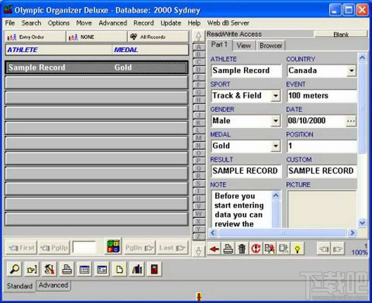Click the books database icon
The height and width of the screenshot is (303, 372).
tap(137, 269)
